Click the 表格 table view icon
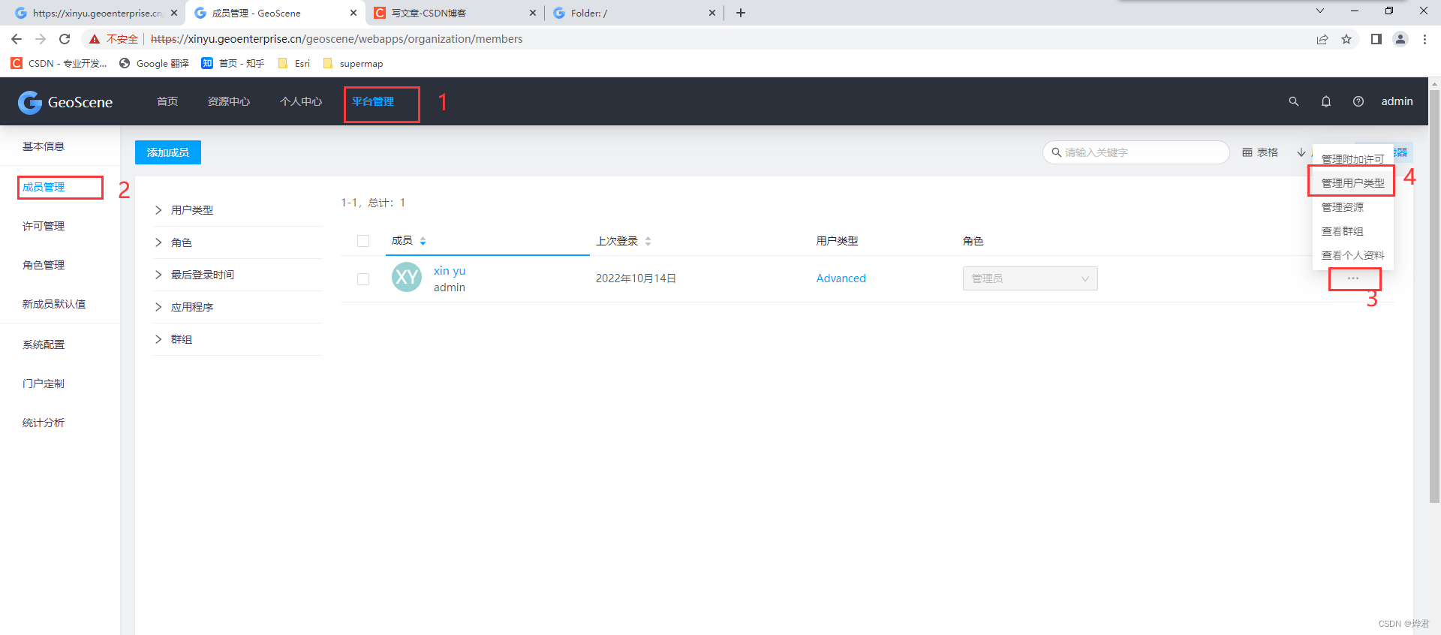1441x635 pixels. point(1247,152)
